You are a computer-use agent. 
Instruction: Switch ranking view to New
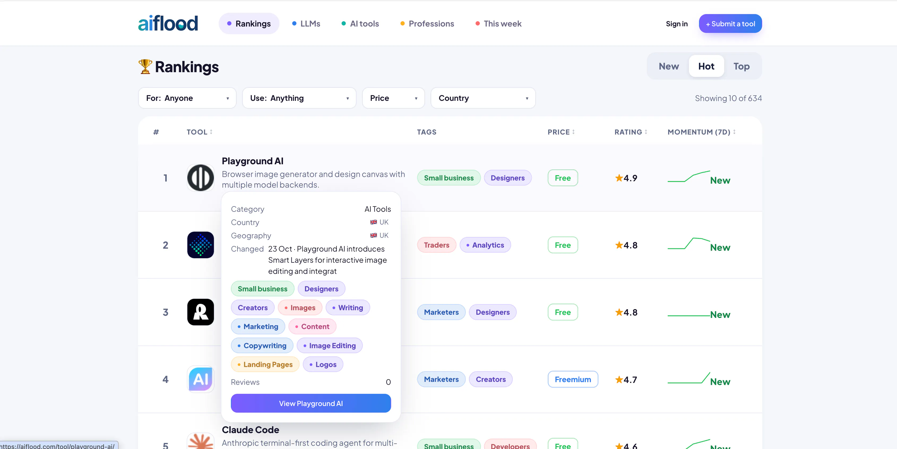pos(669,66)
